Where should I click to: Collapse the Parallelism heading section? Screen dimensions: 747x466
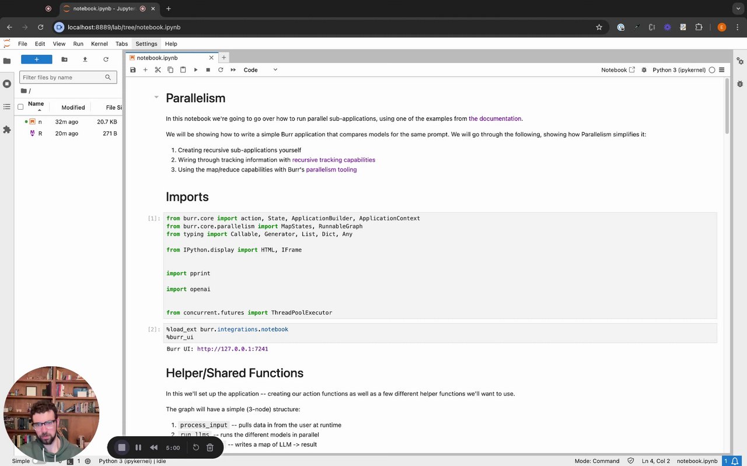point(156,97)
